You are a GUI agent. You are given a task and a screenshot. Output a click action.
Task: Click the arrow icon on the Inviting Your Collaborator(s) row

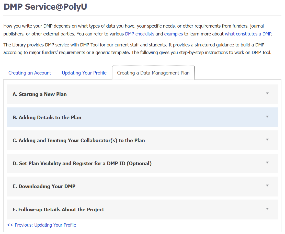tap(267, 140)
